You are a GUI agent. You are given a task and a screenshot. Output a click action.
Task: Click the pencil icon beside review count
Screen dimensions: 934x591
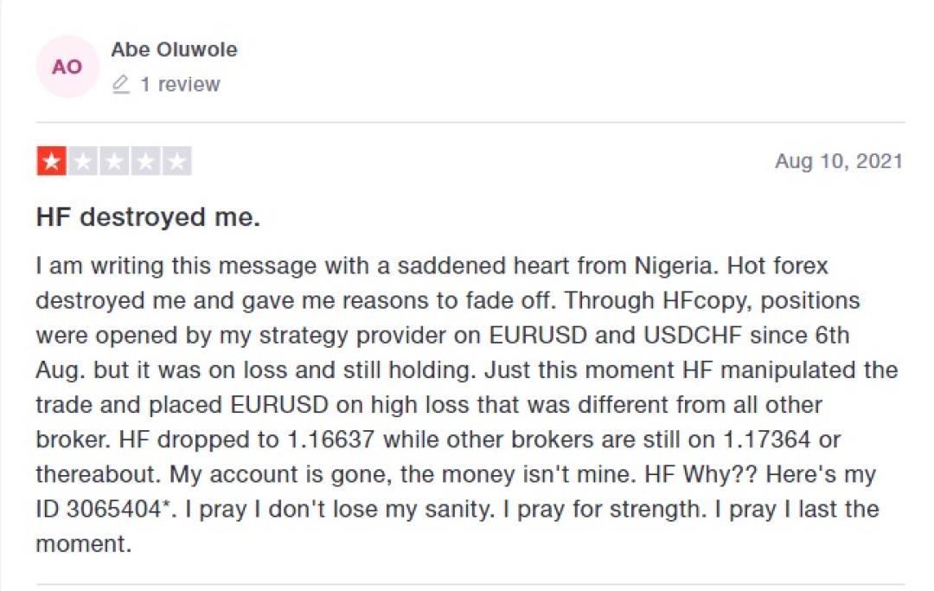click(121, 85)
